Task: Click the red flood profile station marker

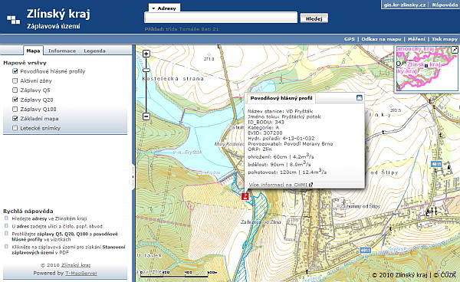Action: pyautogui.click(x=245, y=196)
